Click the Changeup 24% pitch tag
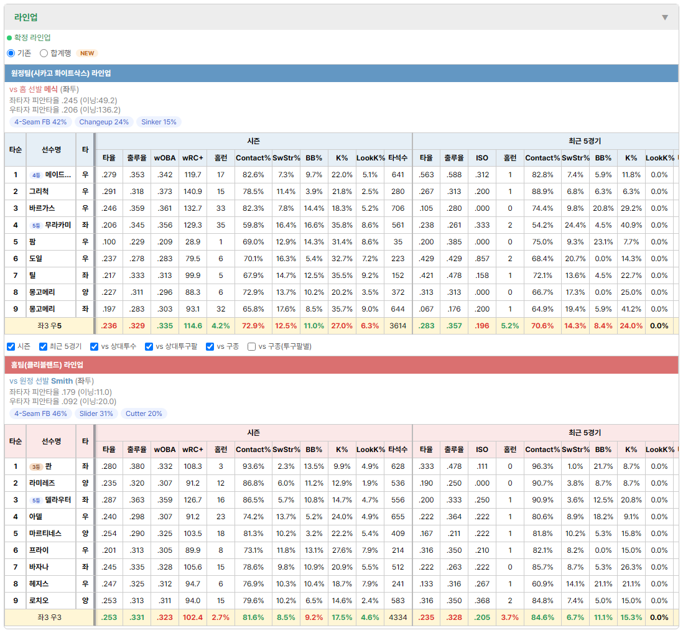Viewport: 683px width, 633px height. pyautogui.click(x=104, y=122)
